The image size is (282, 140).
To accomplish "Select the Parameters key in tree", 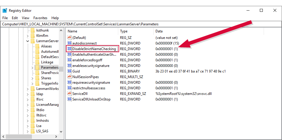I will click(50, 67).
